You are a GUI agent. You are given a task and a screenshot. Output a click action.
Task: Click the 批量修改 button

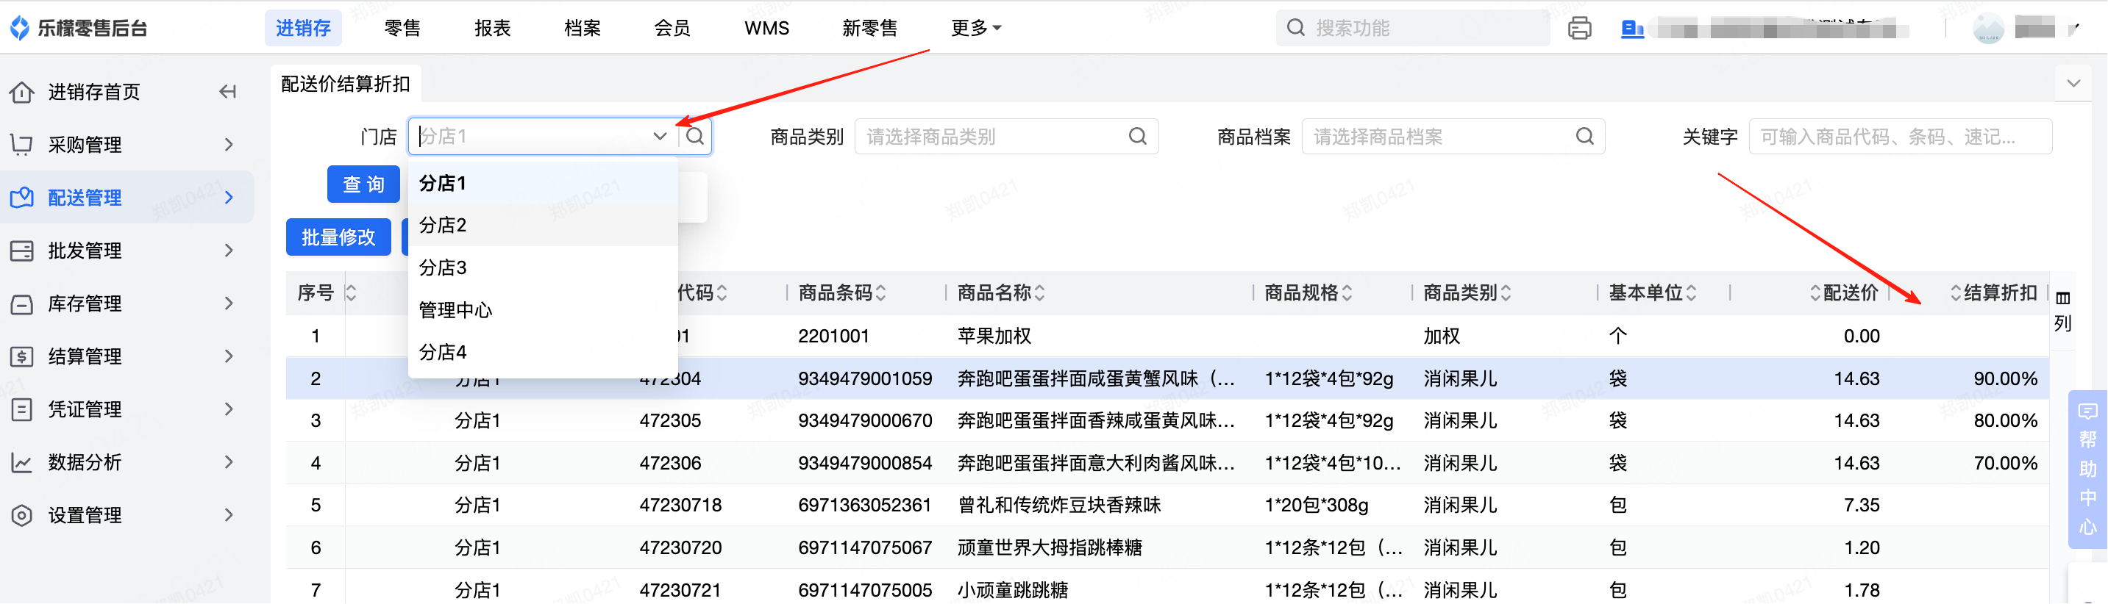[x=338, y=237]
